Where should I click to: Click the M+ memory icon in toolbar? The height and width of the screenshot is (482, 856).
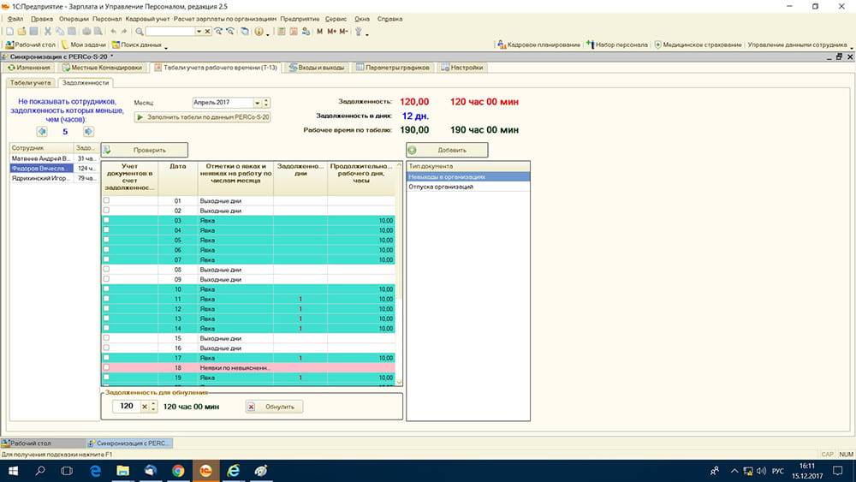(x=331, y=32)
